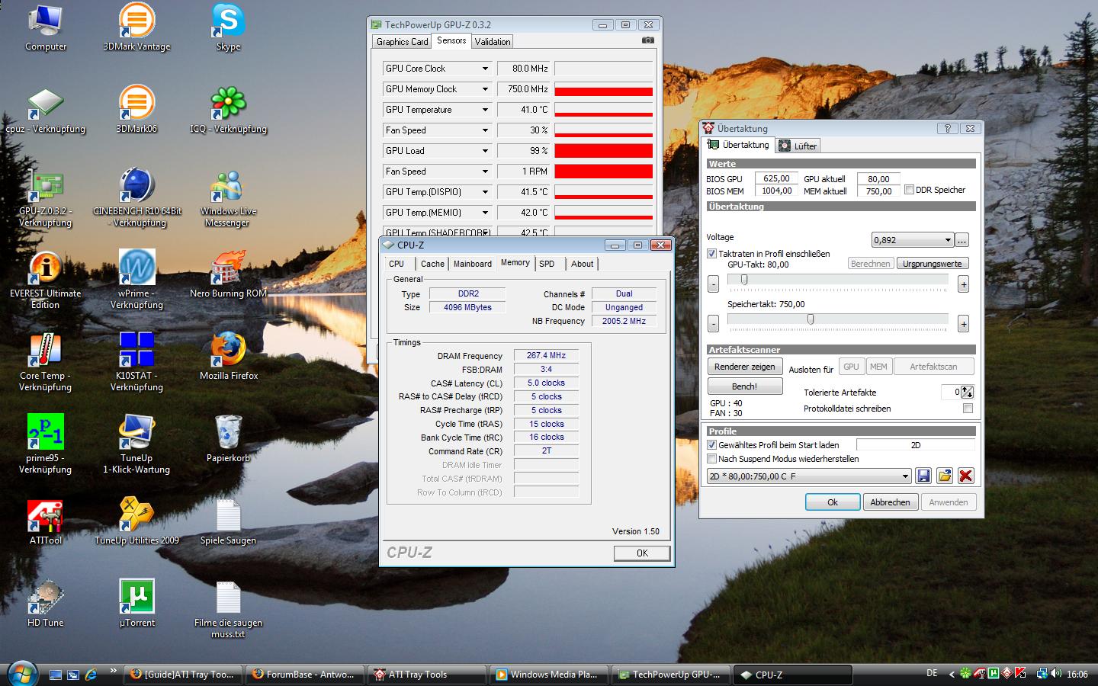
Task: Open GPU Temp.(DISPIO) sensor dropdown
Action: 484,192
